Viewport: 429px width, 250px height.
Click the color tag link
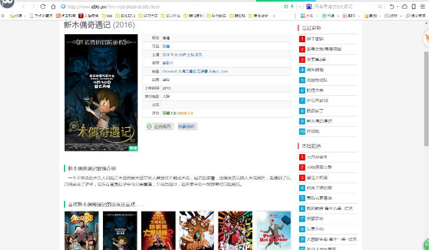point(224,71)
